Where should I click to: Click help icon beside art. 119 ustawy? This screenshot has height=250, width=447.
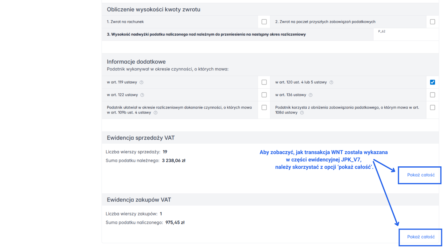[142, 82]
